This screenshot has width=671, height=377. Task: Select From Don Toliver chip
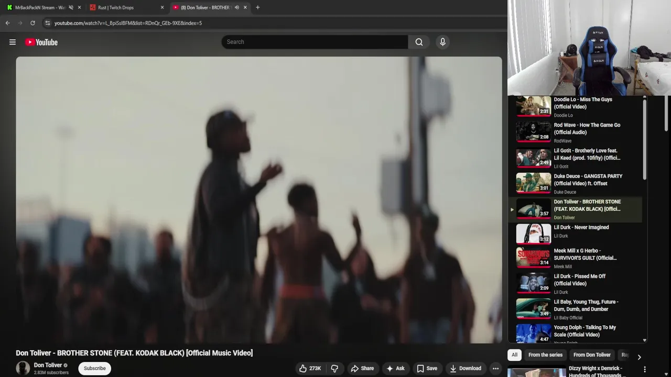(x=592, y=355)
